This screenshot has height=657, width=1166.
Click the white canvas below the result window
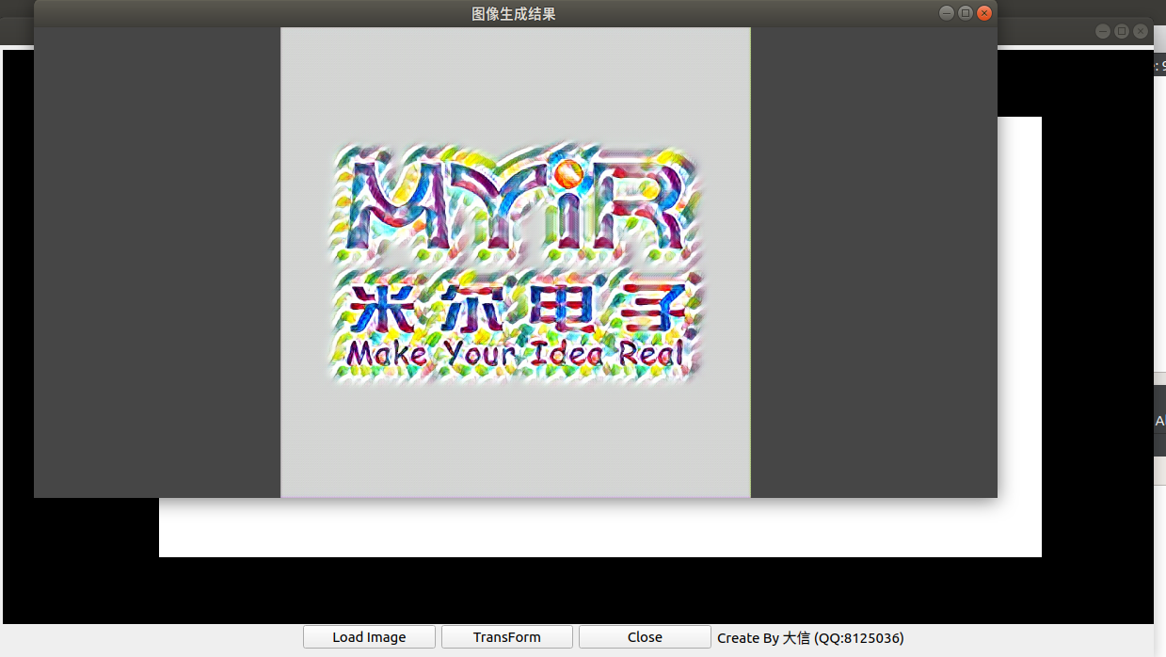pos(599,527)
